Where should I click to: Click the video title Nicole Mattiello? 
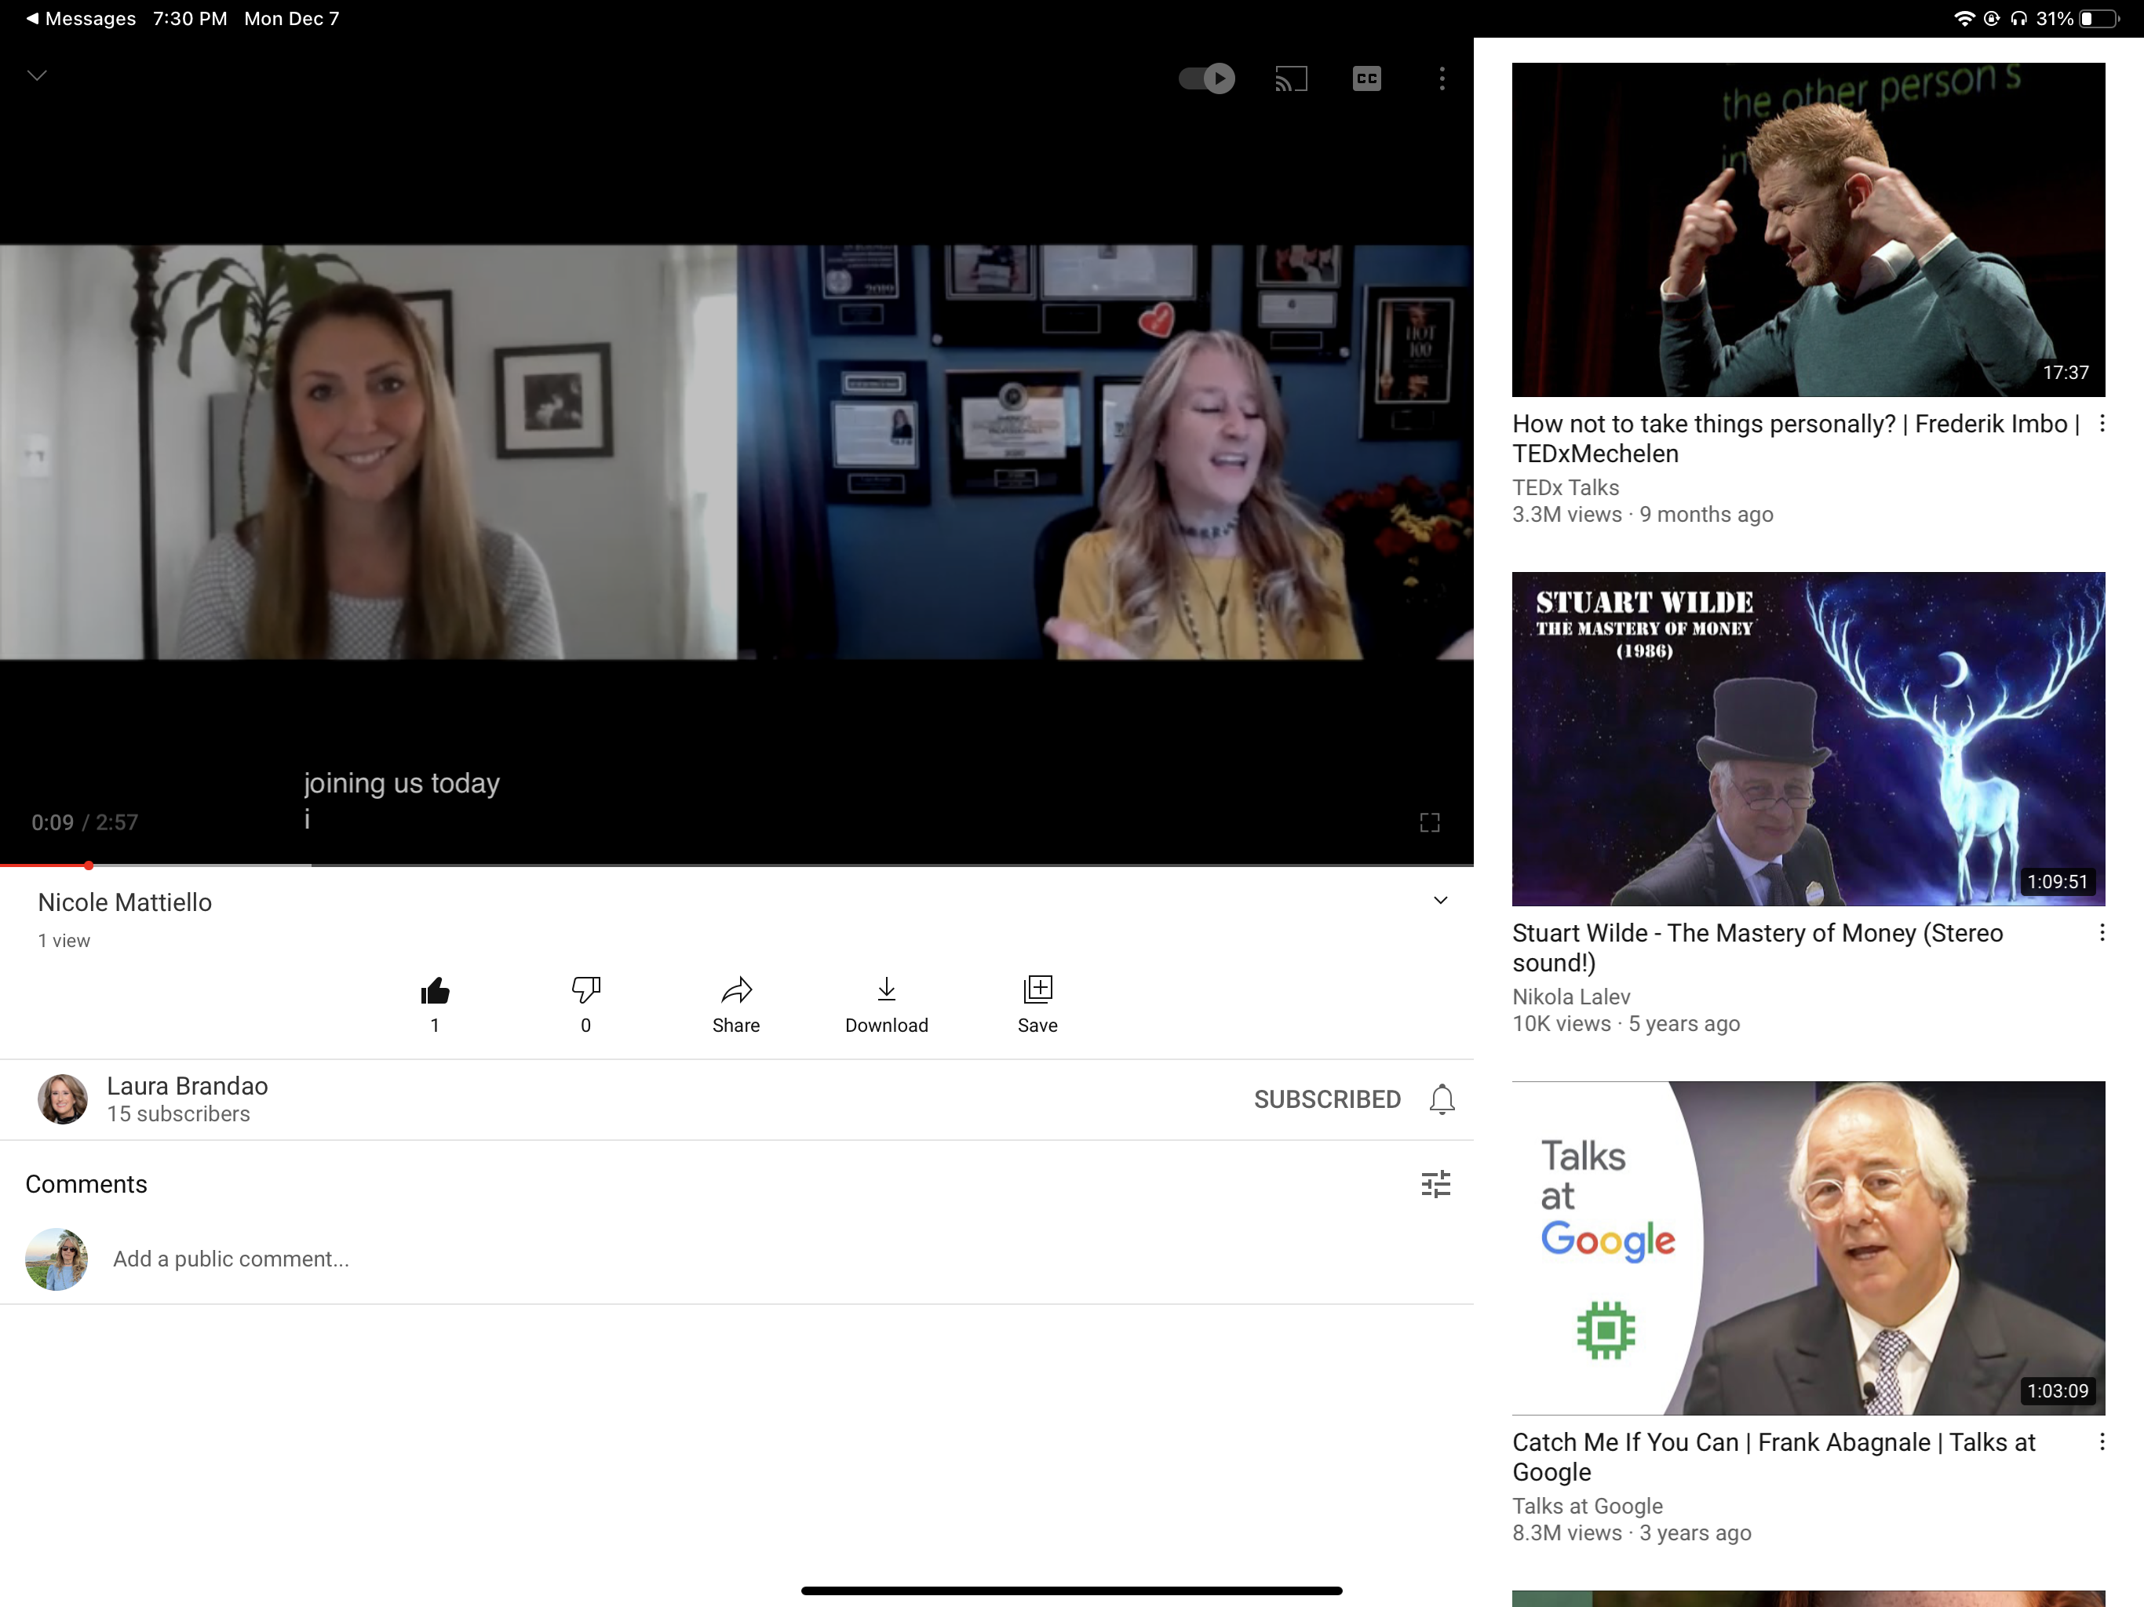[x=125, y=902]
